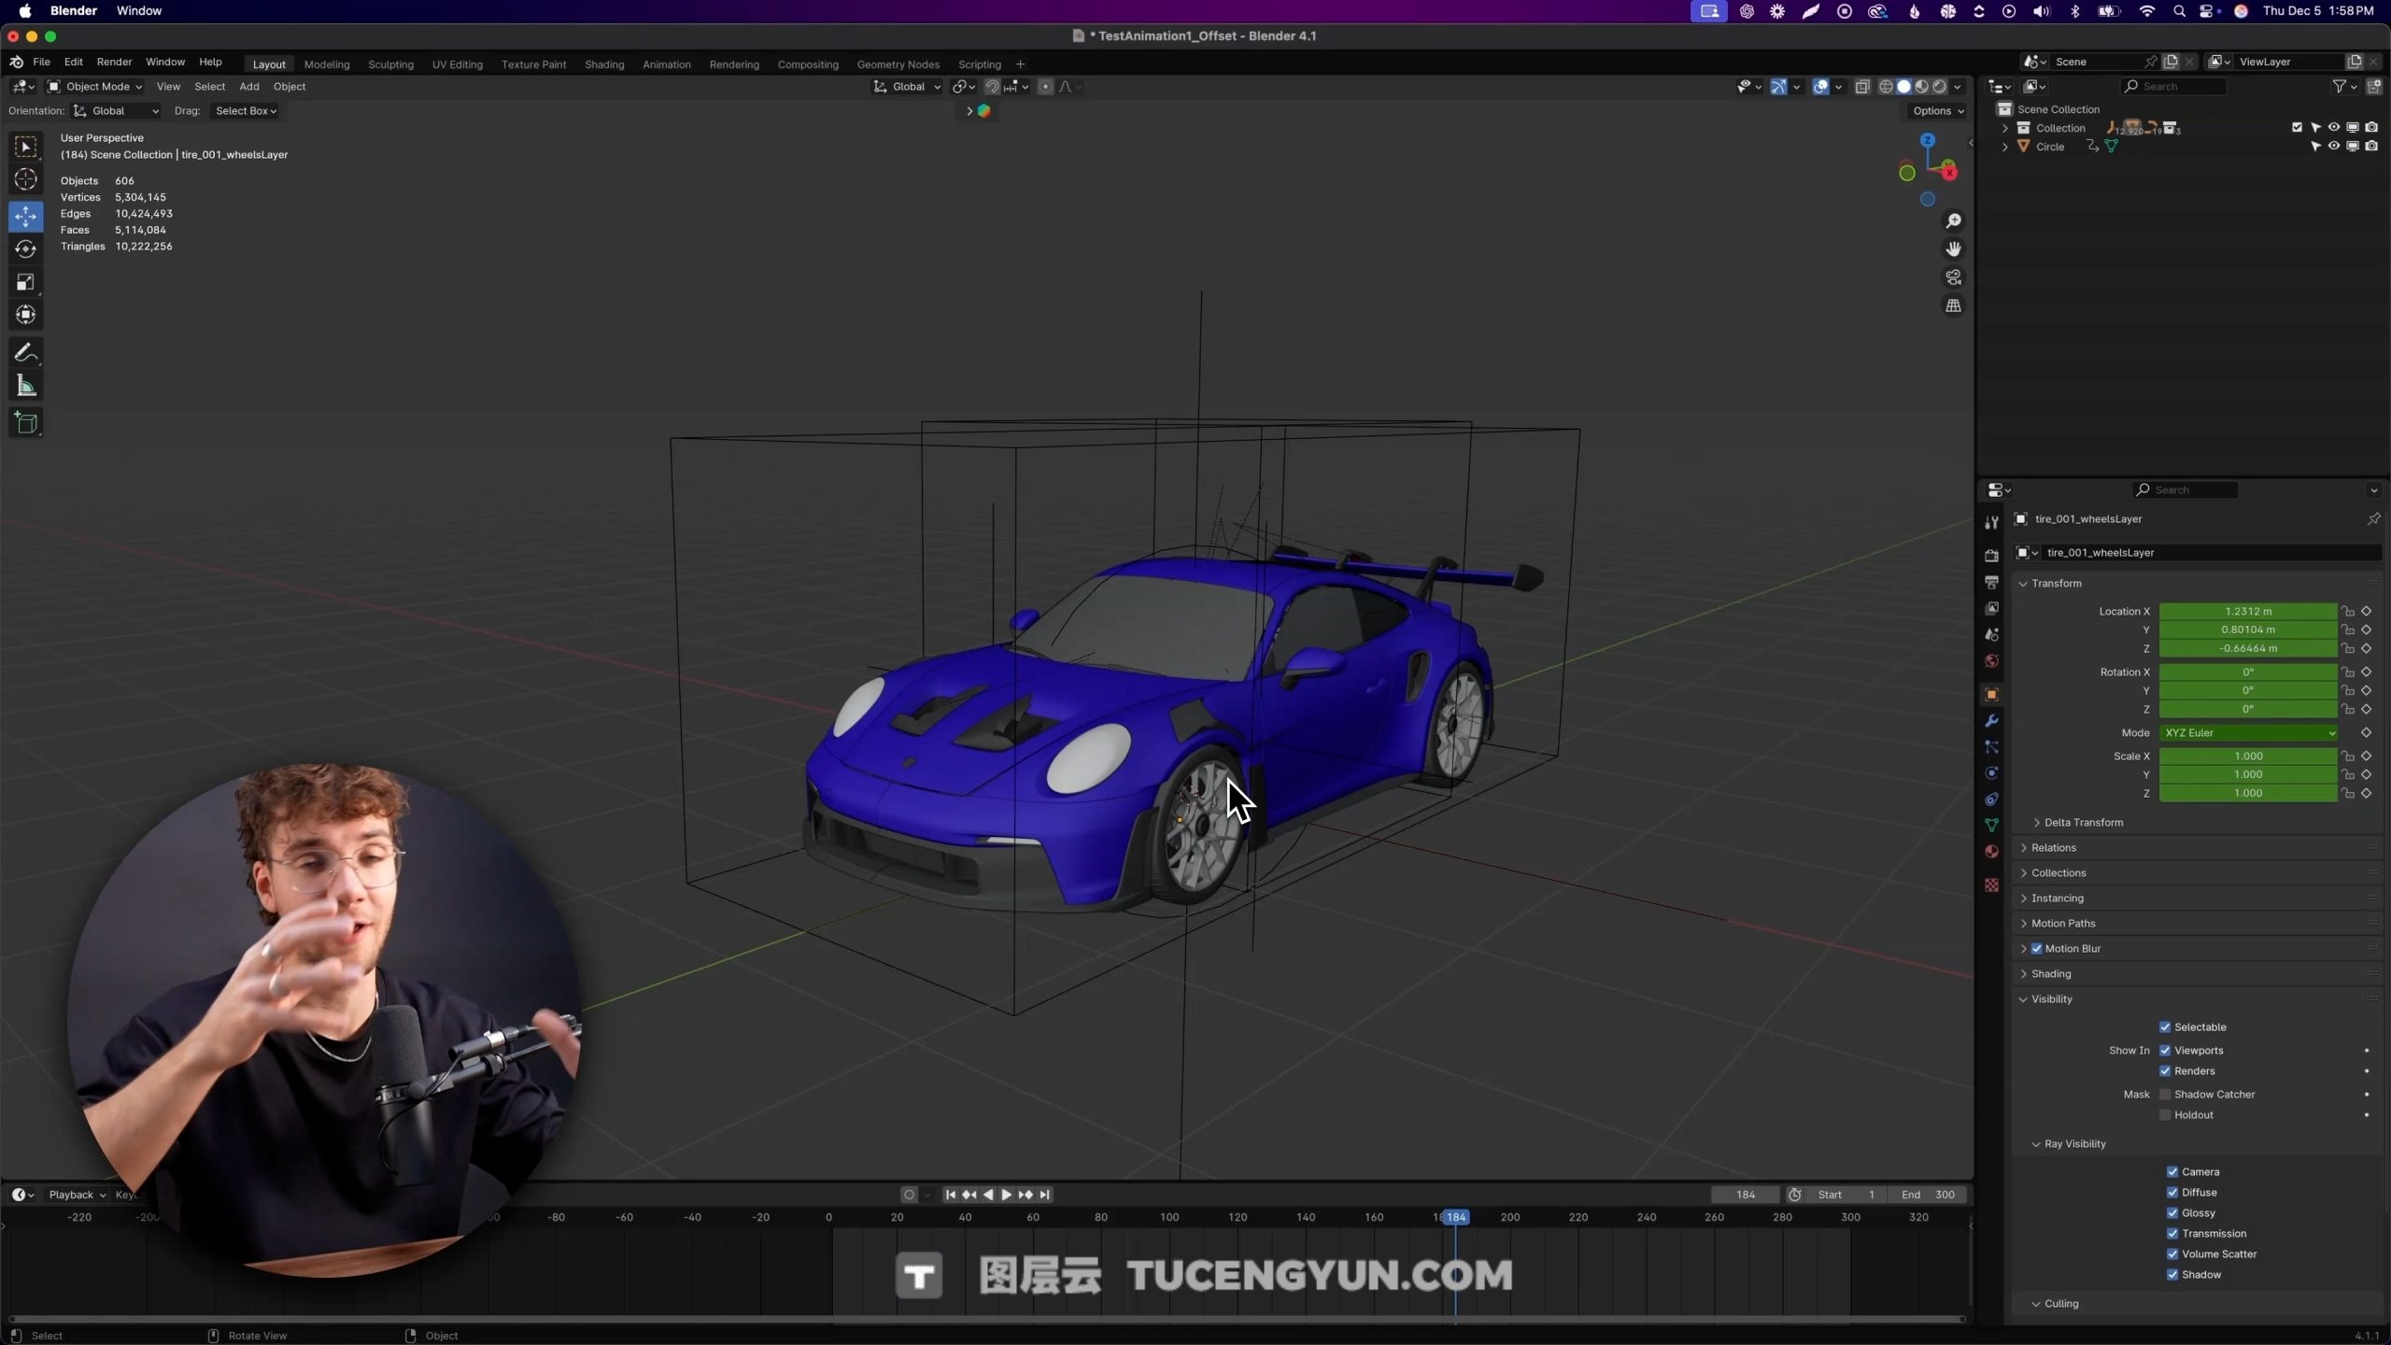The width and height of the screenshot is (2391, 1345).
Task: Jump to the last frame
Action: coord(1045,1195)
